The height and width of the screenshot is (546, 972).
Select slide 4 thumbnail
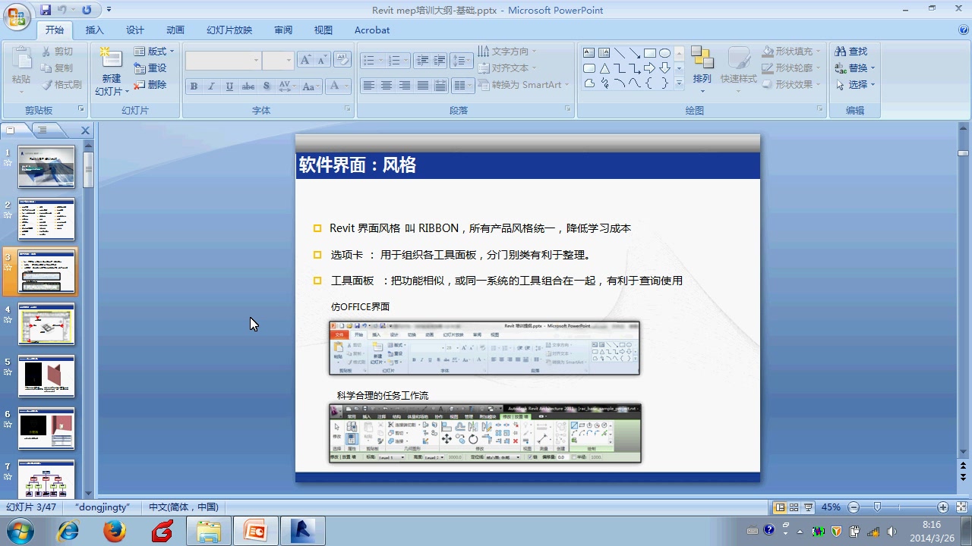(46, 324)
